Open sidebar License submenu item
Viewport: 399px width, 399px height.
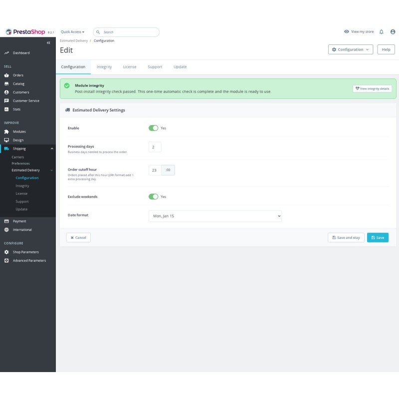(x=21, y=194)
